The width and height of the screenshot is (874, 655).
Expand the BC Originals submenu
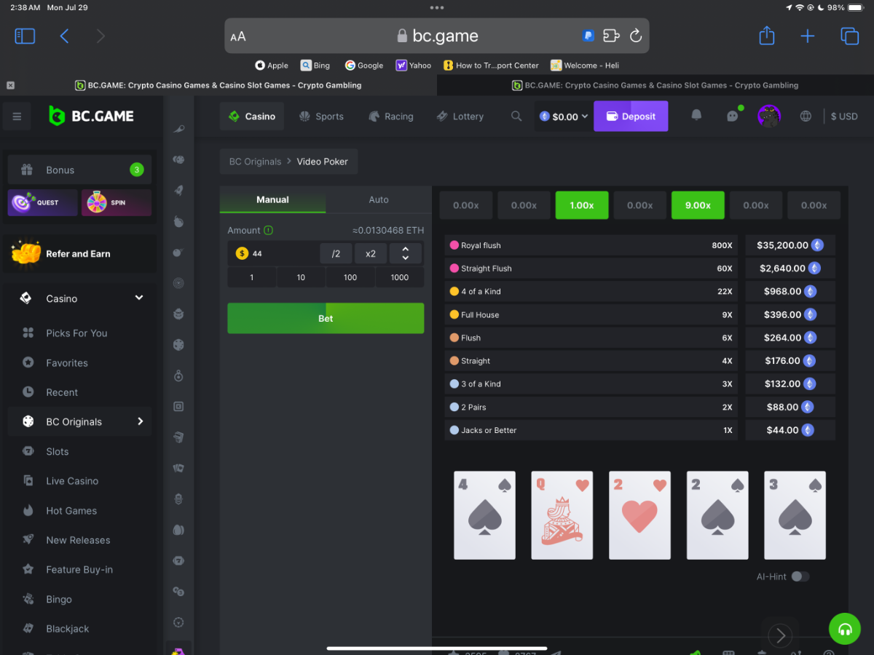click(140, 421)
